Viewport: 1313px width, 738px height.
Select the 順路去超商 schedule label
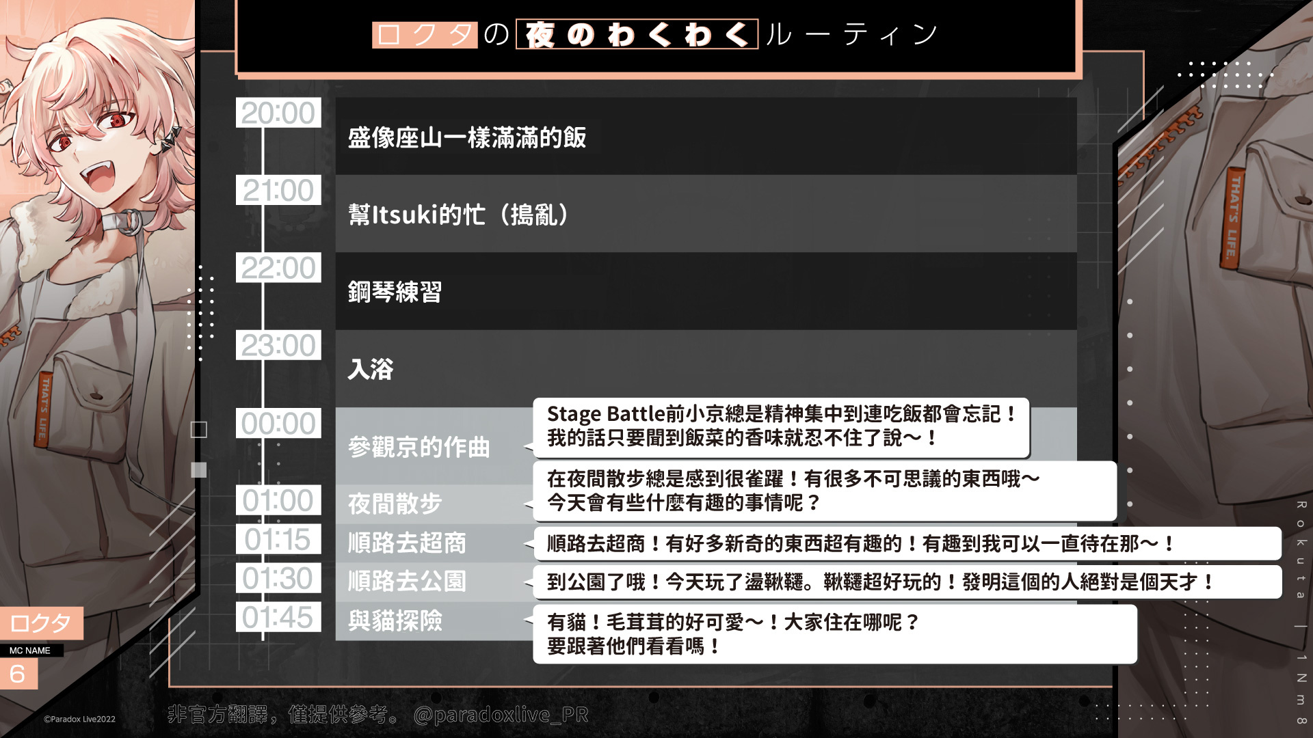407,543
